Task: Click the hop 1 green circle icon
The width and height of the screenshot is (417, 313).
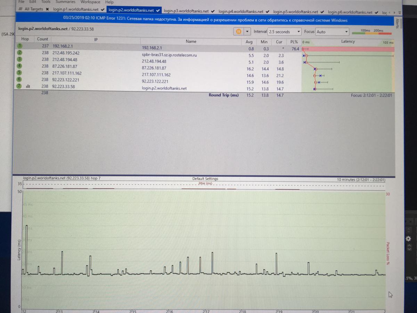Action: (19, 46)
